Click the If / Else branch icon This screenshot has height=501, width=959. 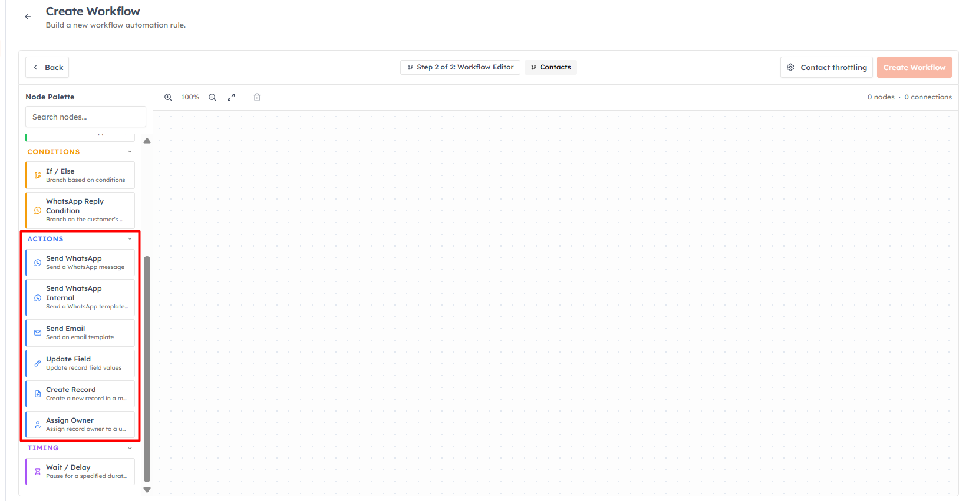tap(38, 175)
